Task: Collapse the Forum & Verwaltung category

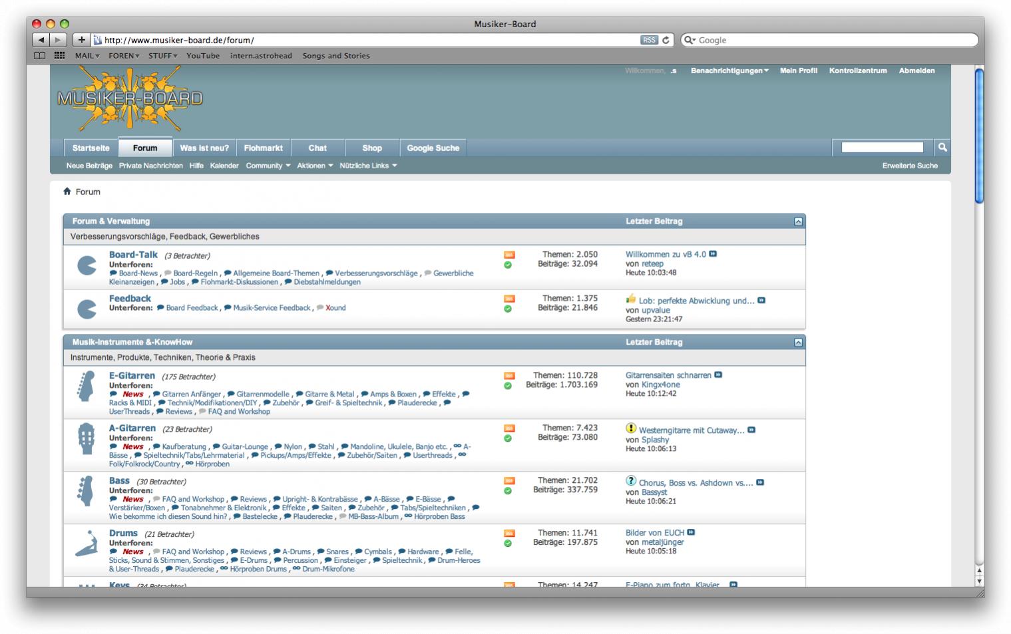Action: 798,222
